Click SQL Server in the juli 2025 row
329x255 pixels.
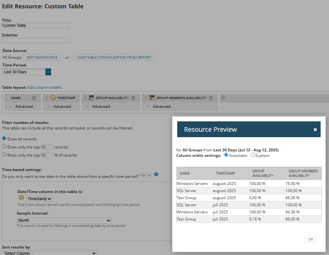click(187, 205)
